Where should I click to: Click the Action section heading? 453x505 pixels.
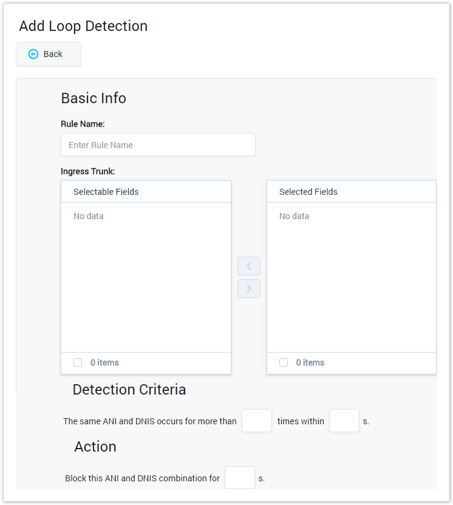(x=95, y=447)
